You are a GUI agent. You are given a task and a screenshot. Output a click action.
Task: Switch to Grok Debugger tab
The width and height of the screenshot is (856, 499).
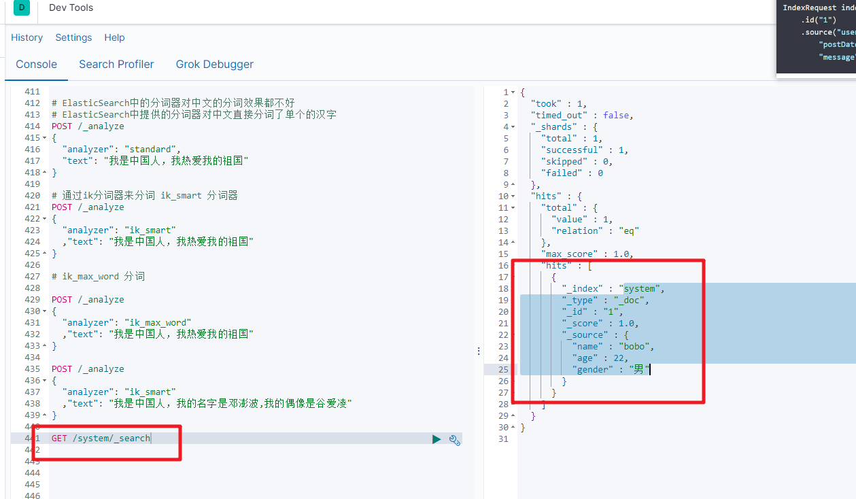215,64
